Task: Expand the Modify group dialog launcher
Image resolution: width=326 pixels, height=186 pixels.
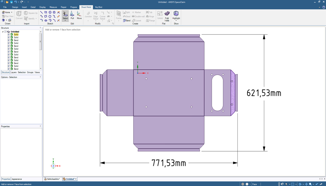Action: [113, 24]
